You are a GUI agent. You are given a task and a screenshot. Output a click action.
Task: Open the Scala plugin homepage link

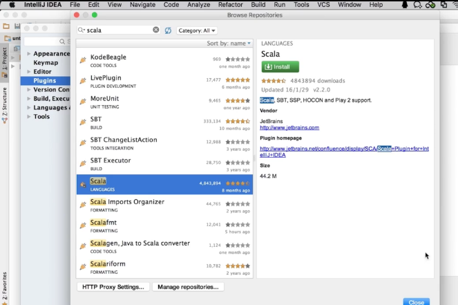344,151
